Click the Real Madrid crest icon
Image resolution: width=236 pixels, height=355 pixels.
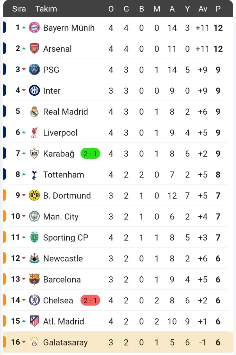point(34,112)
